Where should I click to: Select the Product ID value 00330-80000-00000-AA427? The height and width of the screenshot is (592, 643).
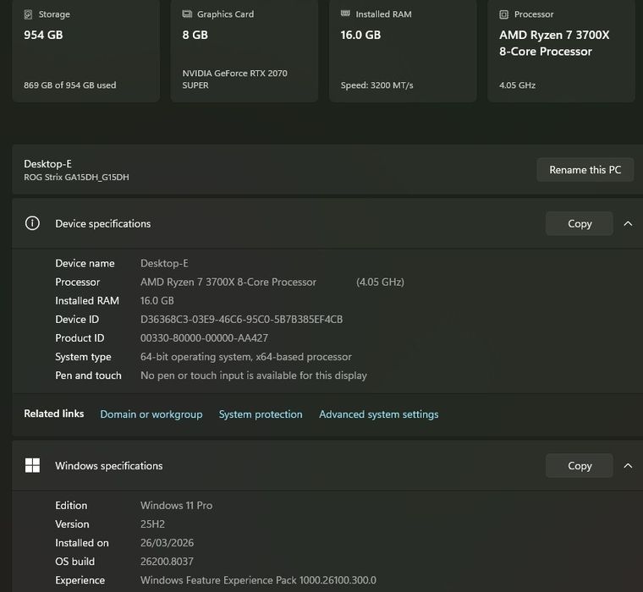(204, 338)
